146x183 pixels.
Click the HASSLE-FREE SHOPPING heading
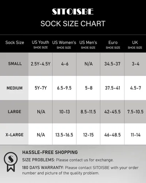[x=50, y=152]
